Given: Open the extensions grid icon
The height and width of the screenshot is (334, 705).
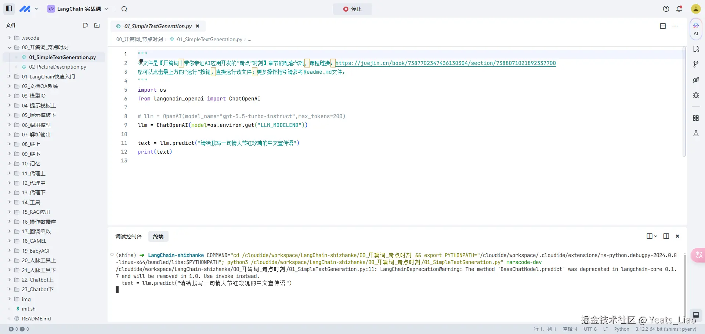Looking at the screenshot, I should click(696, 118).
